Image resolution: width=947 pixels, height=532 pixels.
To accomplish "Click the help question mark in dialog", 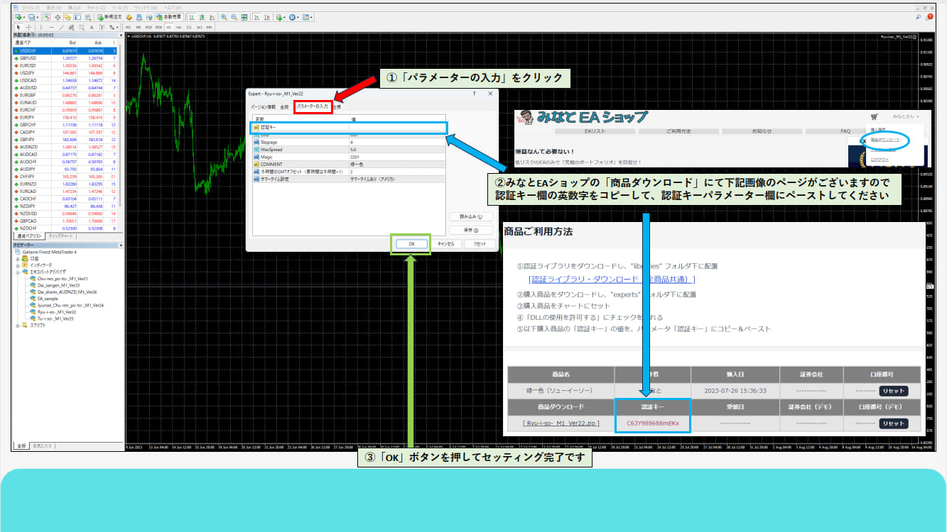I will (x=474, y=94).
